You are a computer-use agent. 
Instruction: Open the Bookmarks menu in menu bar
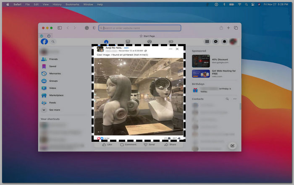click(72, 4)
